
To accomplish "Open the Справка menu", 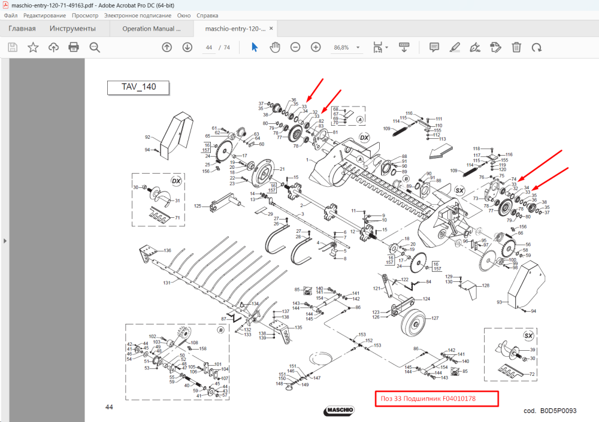I will [207, 16].
